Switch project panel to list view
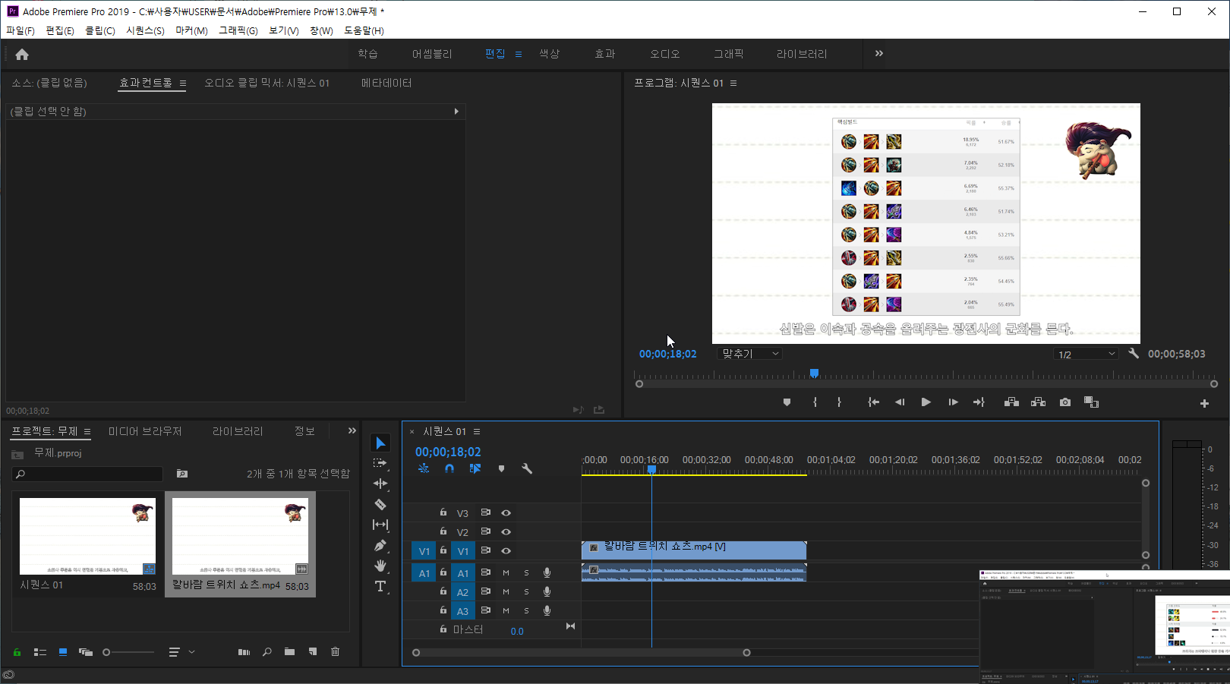Screen dimensions: 1230x684 click(40, 651)
